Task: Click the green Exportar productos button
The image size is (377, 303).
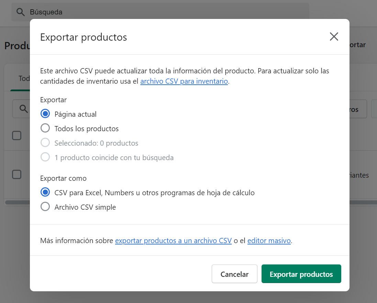Action: click(301, 274)
